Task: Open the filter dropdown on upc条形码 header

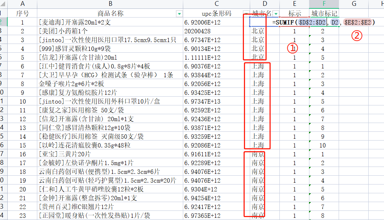Action: (246, 14)
